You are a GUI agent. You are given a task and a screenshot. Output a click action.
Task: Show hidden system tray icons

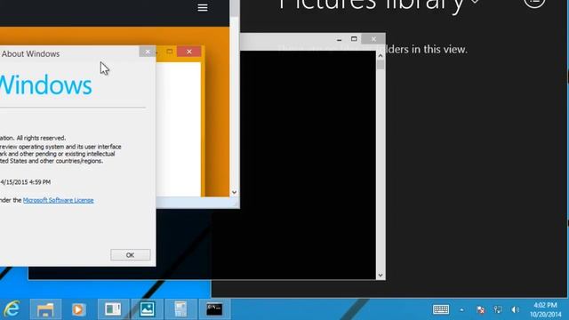461,309
